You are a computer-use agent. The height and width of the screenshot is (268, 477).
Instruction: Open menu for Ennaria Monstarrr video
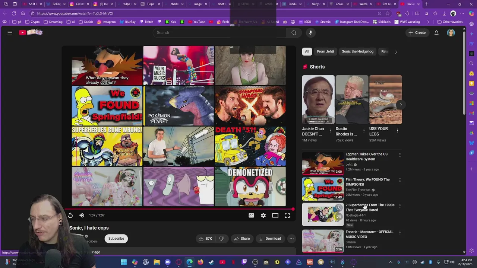pyautogui.click(x=400, y=232)
